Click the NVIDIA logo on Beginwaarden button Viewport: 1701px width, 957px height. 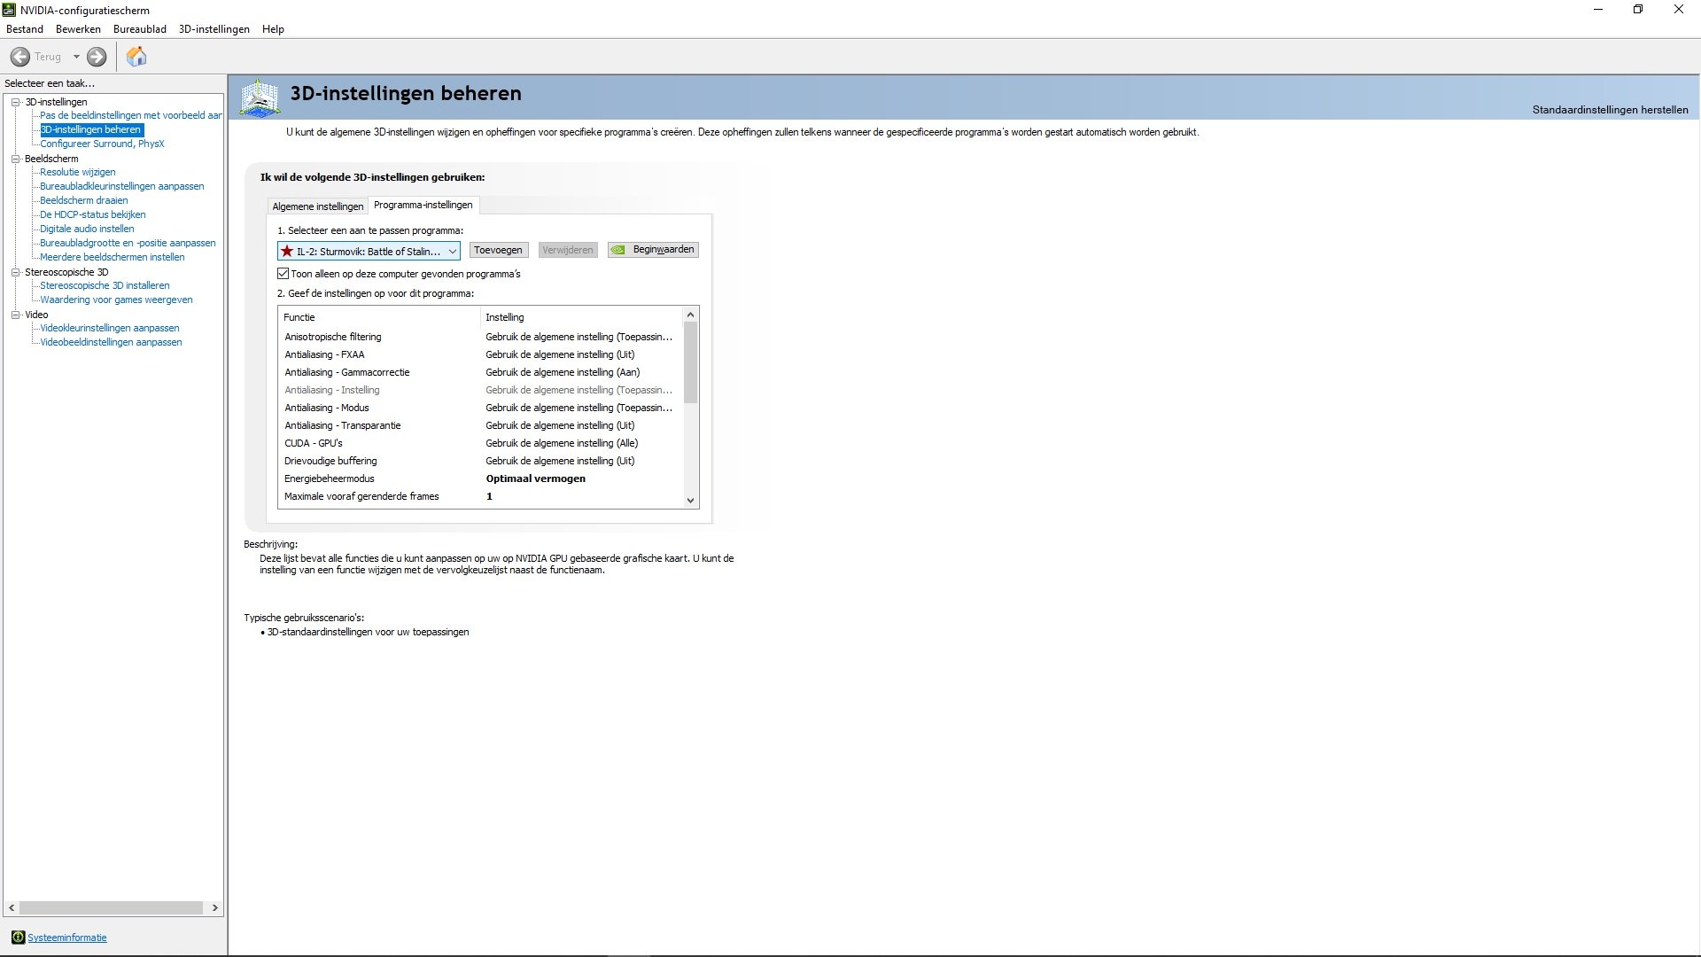pyautogui.click(x=618, y=250)
